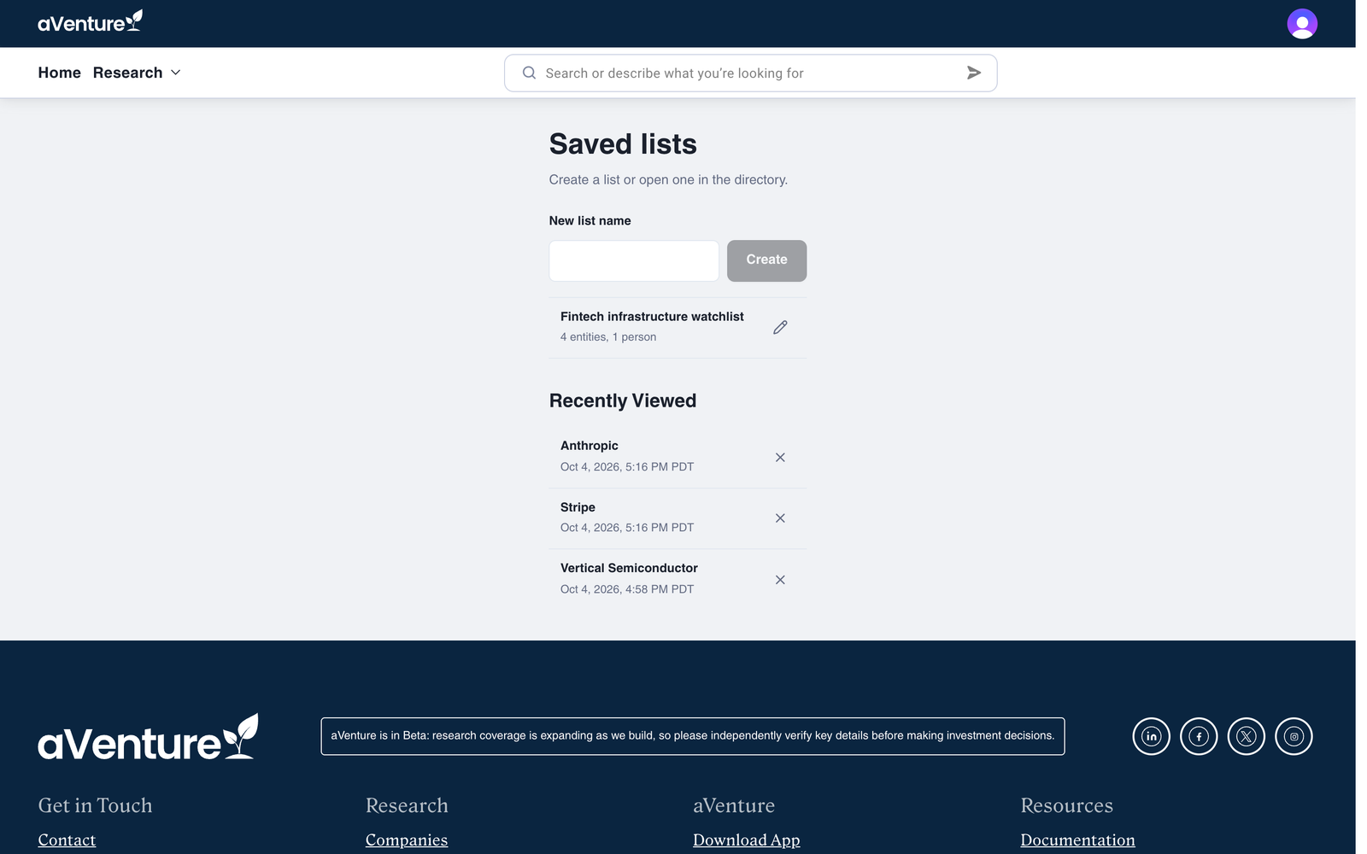Click the large aVenture footer logo
This screenshot has width=1367, height=854.
tap(148, 737)
